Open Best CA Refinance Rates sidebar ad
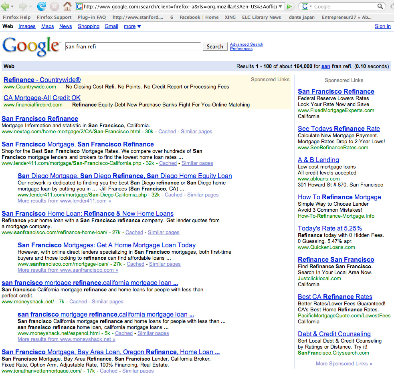The height and width of the screenshot is (373, 394). 335,297
